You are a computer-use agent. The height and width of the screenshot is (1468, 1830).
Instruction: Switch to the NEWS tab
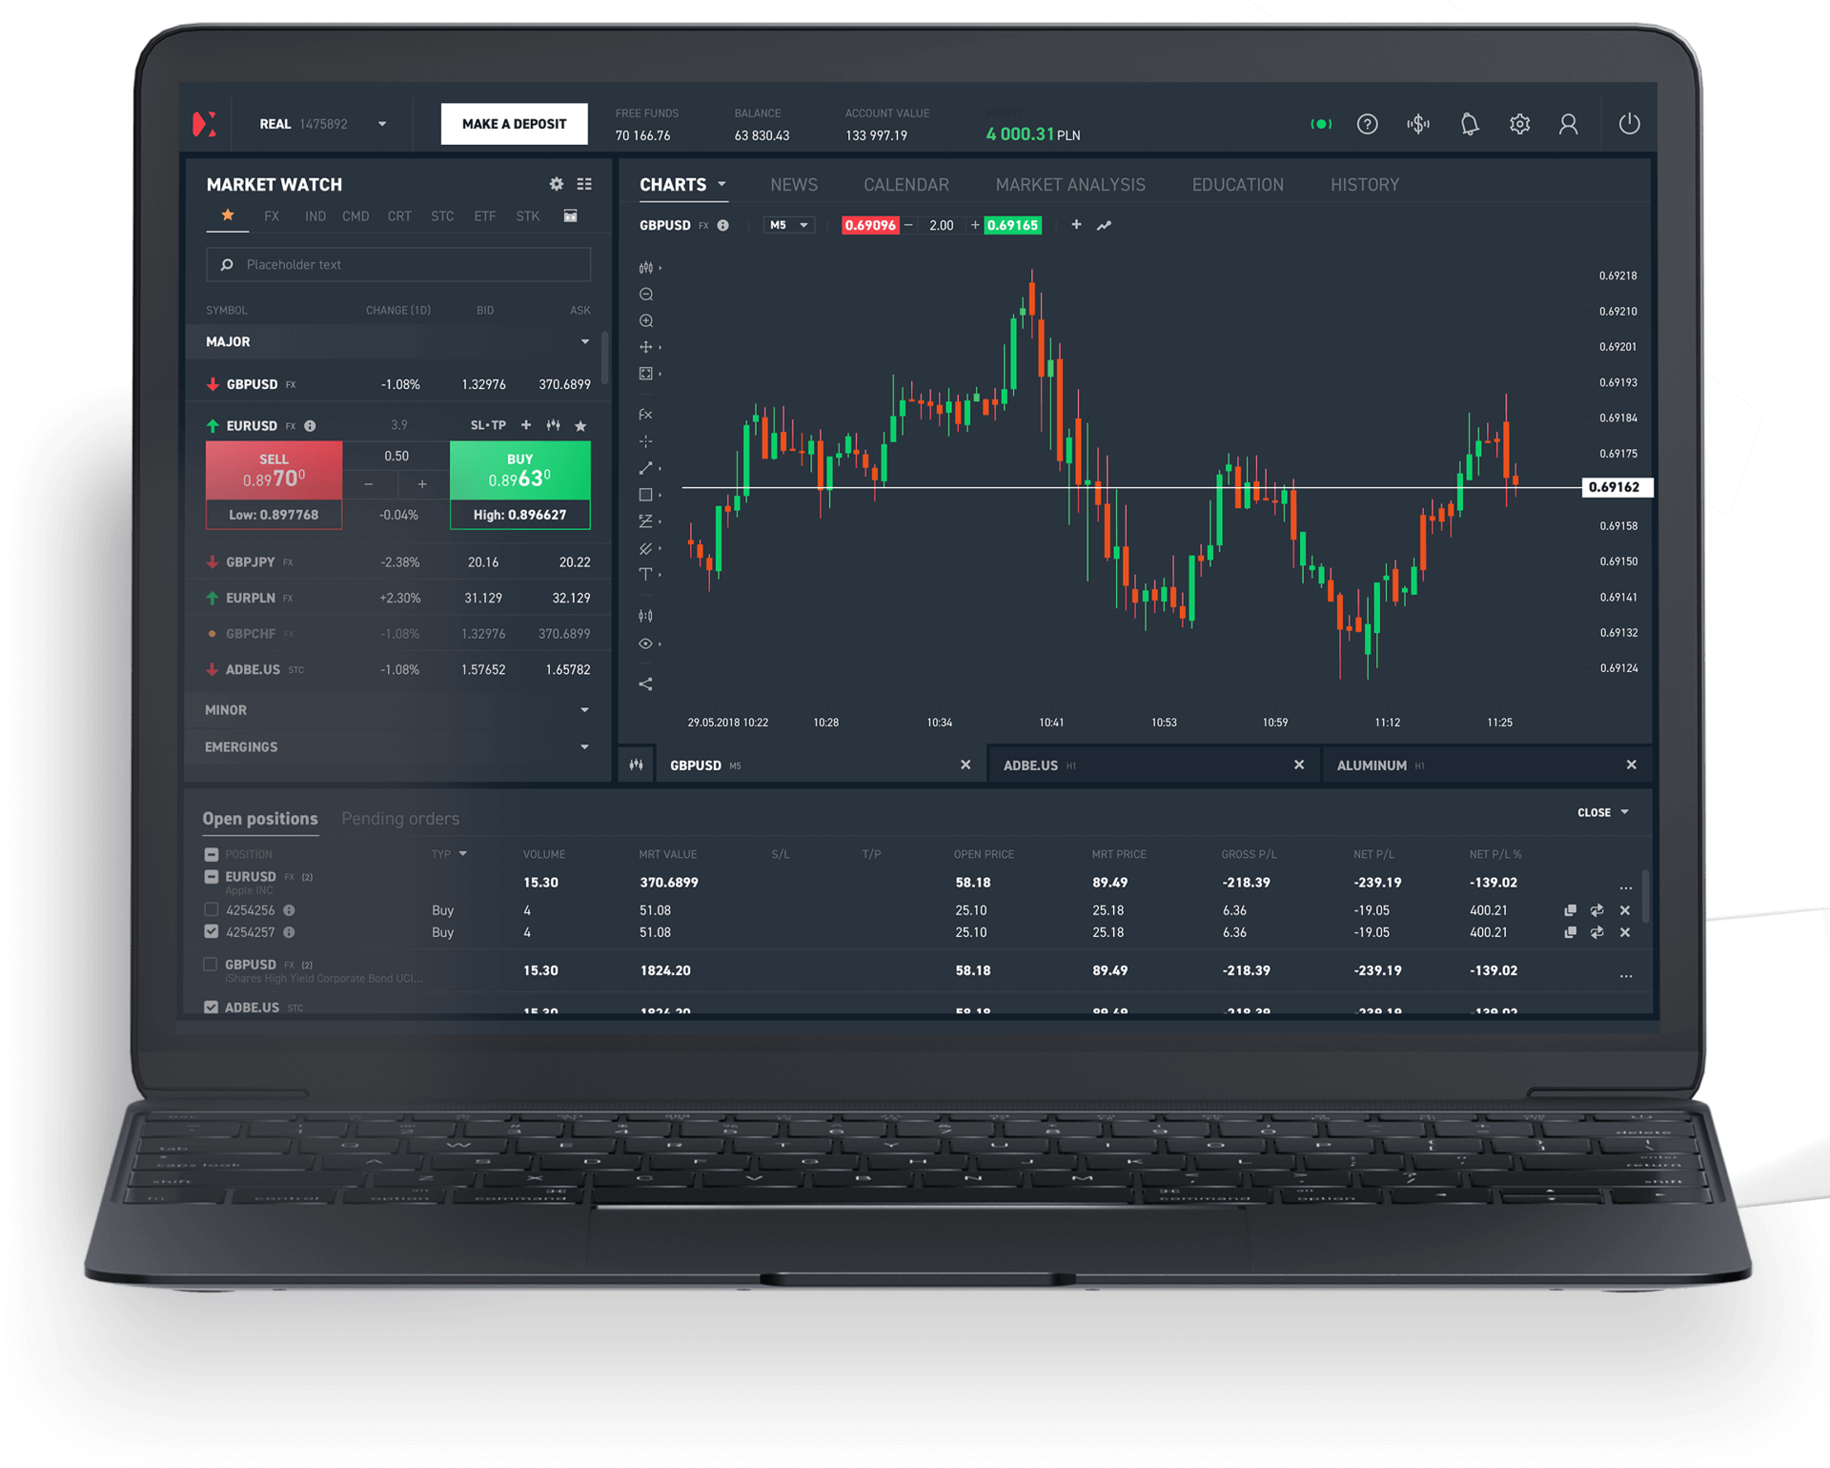(794, 185)
